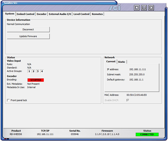Open the Embed Control tab

tap(25, 14)
